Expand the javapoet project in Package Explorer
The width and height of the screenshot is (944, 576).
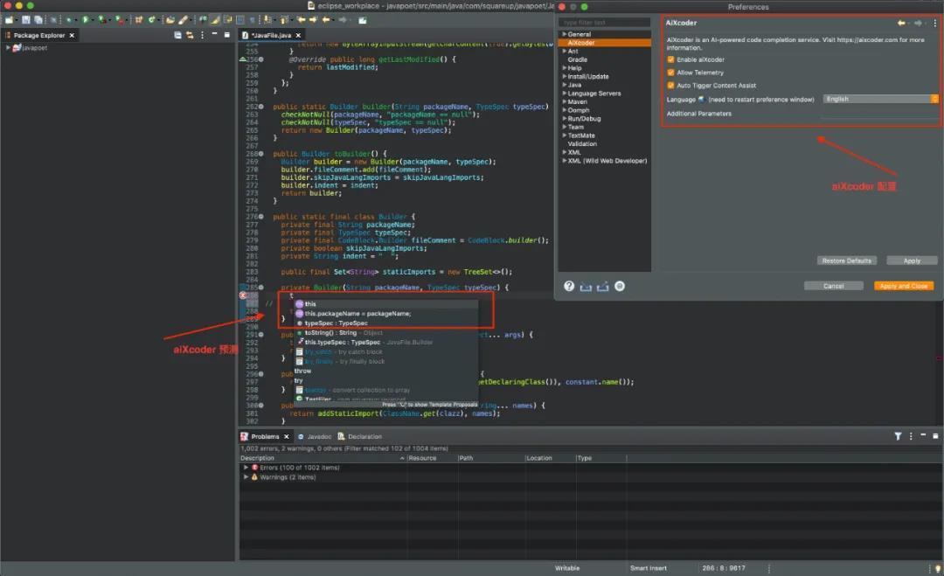point(8,47)
